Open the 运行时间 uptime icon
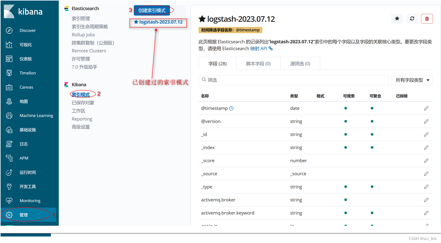Screen dimensions: 441x243 click(9, 172)
